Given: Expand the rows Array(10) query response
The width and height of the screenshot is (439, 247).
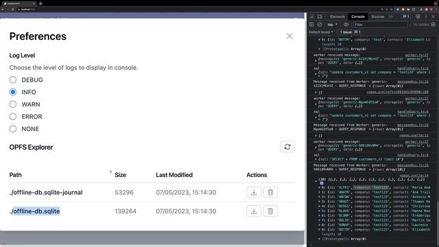Looking at the screenshot, I should pyautogui.click(x=370, y=169).
